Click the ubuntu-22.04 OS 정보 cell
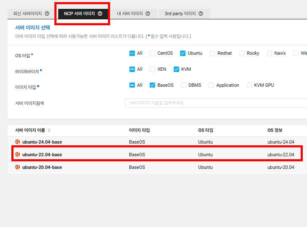Image resolution: width=307 pixels, height=227 pixels. [x=281, y=155]
